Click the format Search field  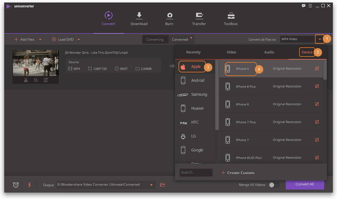click(196, 172)
